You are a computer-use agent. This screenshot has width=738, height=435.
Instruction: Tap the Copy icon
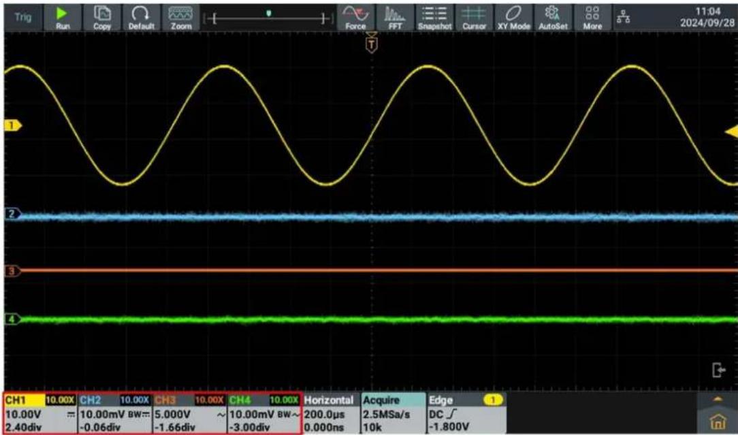(x=101, y=18)
